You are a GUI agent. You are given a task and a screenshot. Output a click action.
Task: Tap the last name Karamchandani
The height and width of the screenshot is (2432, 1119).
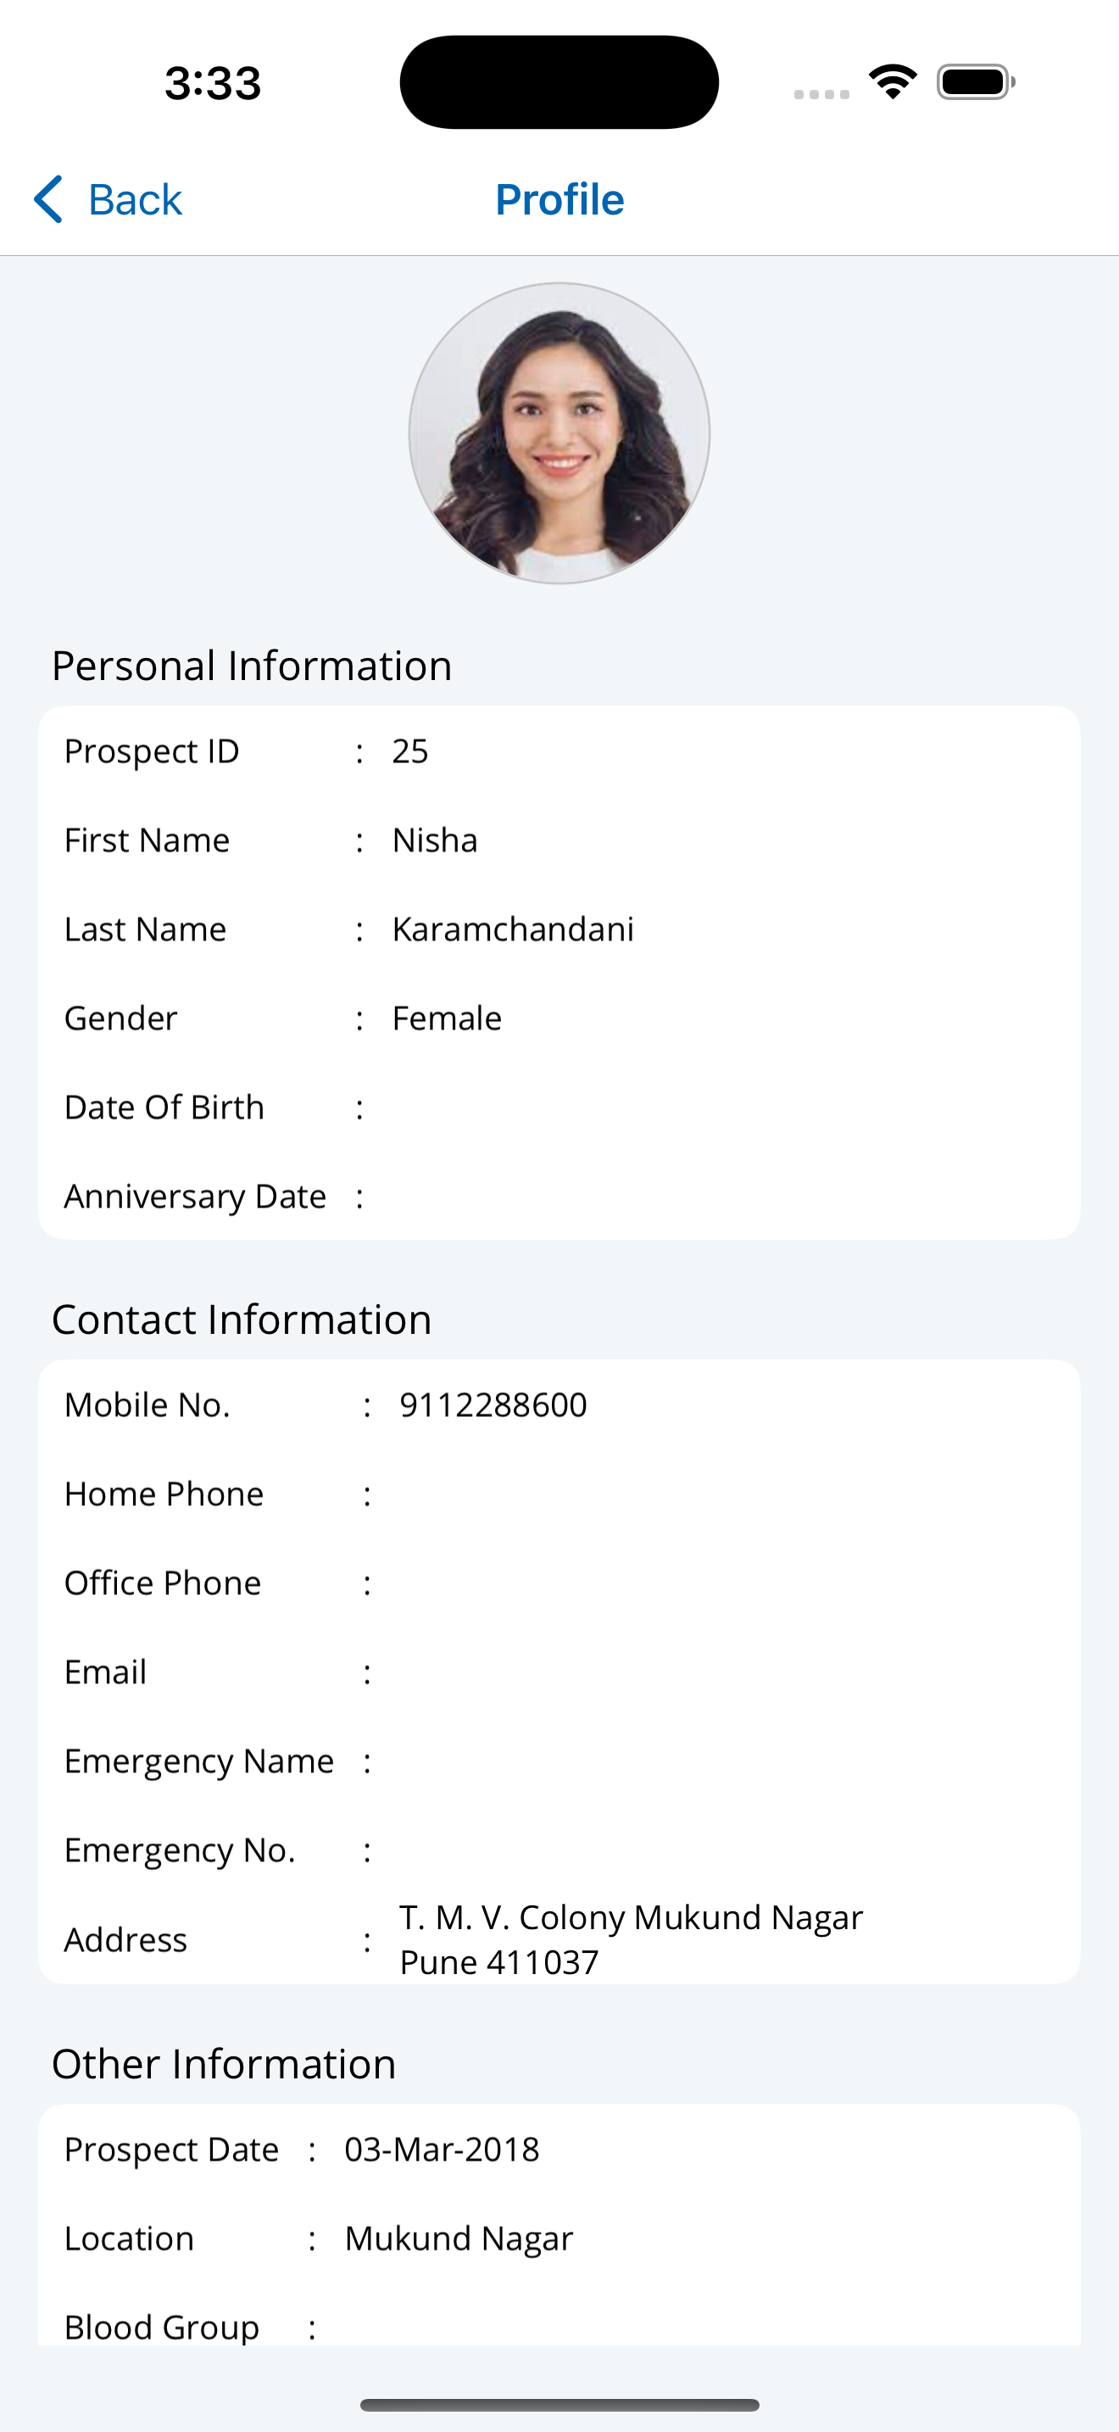tap(512, 929)
